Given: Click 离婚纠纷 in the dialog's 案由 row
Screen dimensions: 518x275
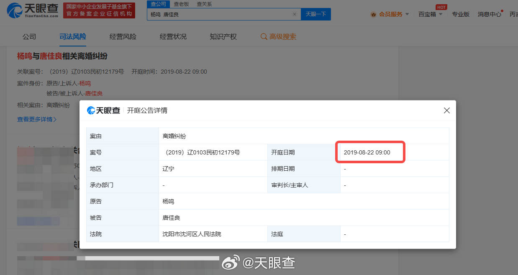Looking at the screenshot, I should point(174,136).
